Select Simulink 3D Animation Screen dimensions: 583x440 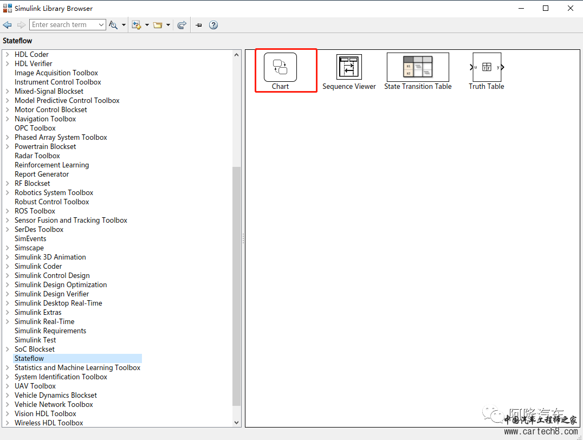(x=50, y=257)
